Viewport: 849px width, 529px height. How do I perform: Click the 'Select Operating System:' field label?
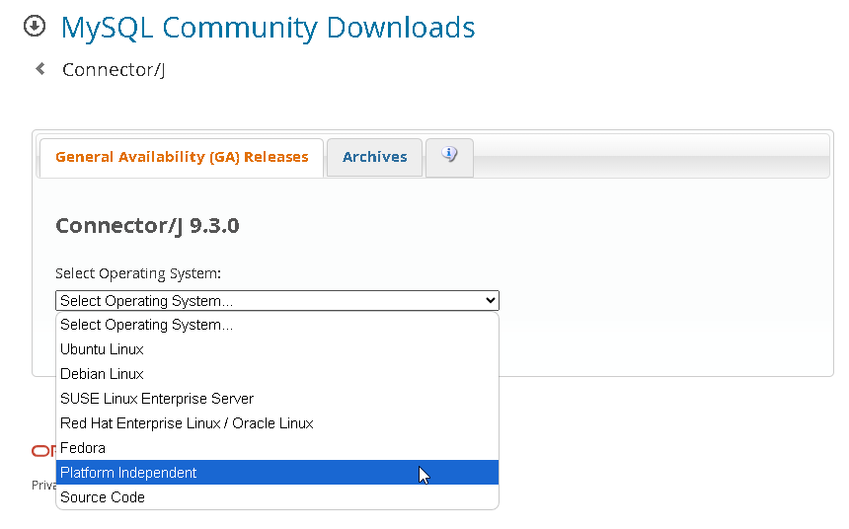(138, 273)
